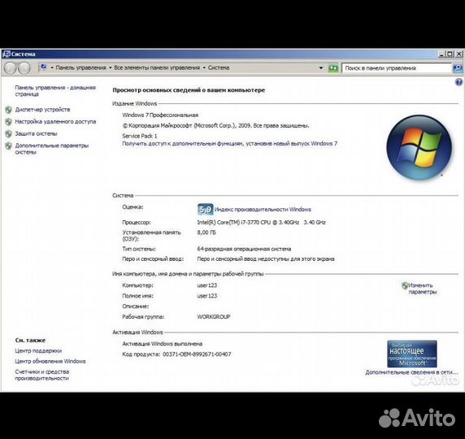The height and width of the screenshot is (439, 465).
Task: Open dropdown arrow before Система breadcrumb
Action: [x=204, y=68]
